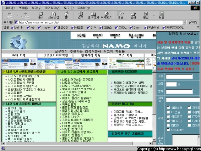
Task: Open the Admin links bar shortcut
Action: coord(17,27)
